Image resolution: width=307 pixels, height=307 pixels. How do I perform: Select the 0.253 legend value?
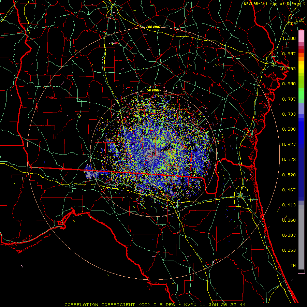[289, 250]
